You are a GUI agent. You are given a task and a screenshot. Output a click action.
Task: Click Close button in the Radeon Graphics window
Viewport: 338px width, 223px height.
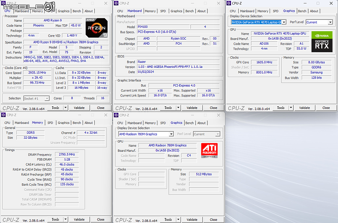[213, 220]
